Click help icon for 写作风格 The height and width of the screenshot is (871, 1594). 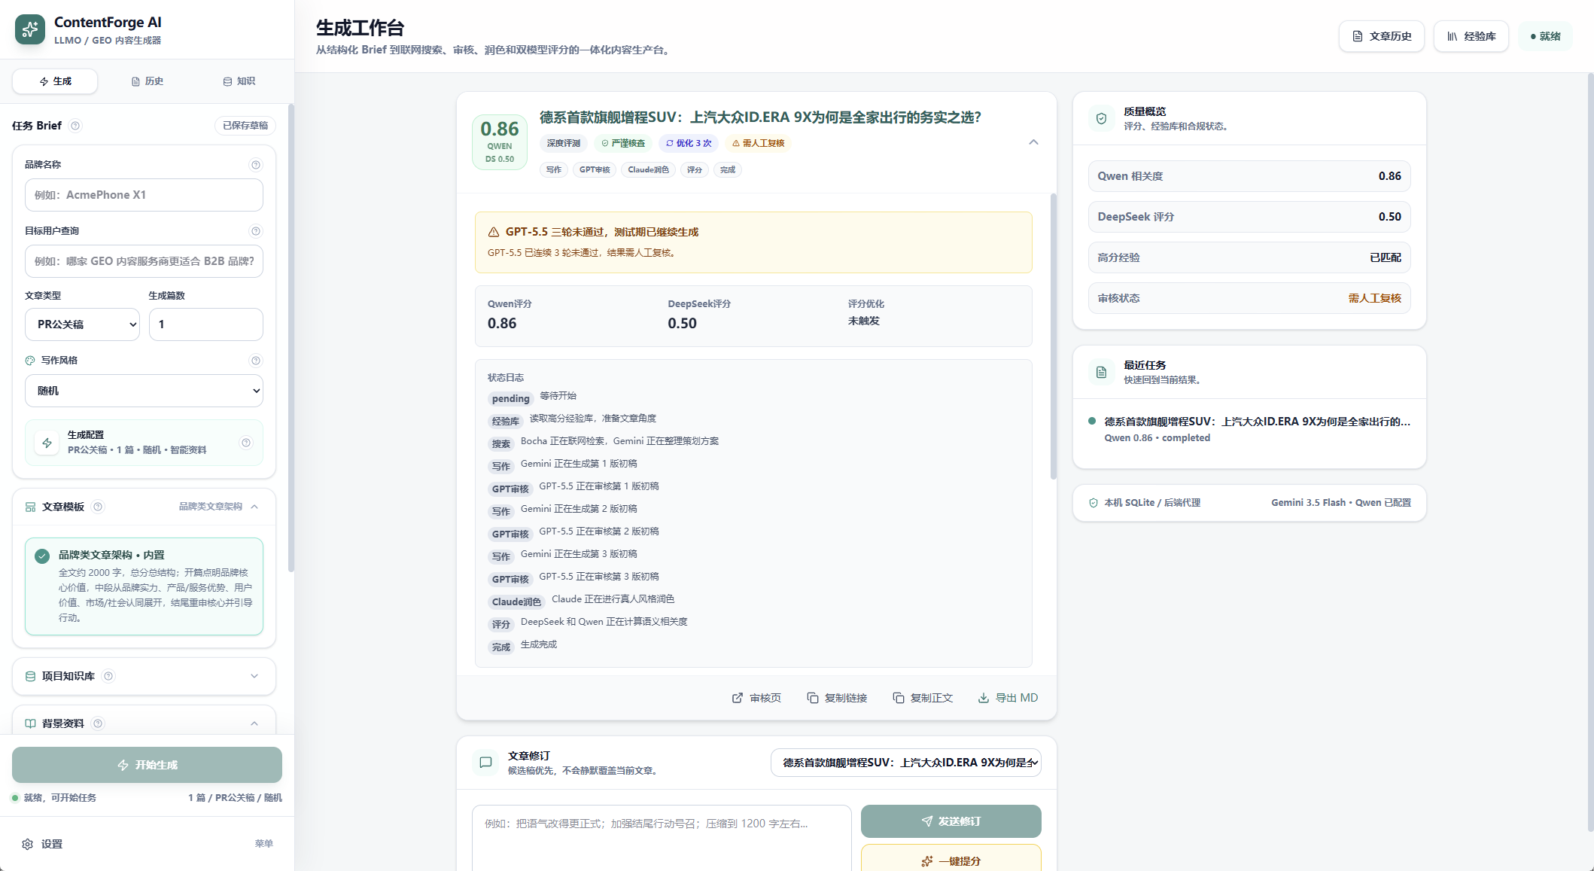tap(256, 361)
